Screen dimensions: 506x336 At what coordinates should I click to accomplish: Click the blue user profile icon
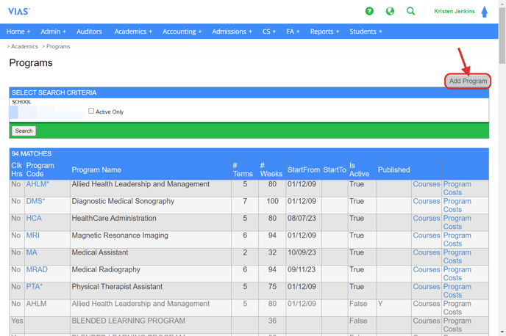pyautogui.click(x=485, y=12)
